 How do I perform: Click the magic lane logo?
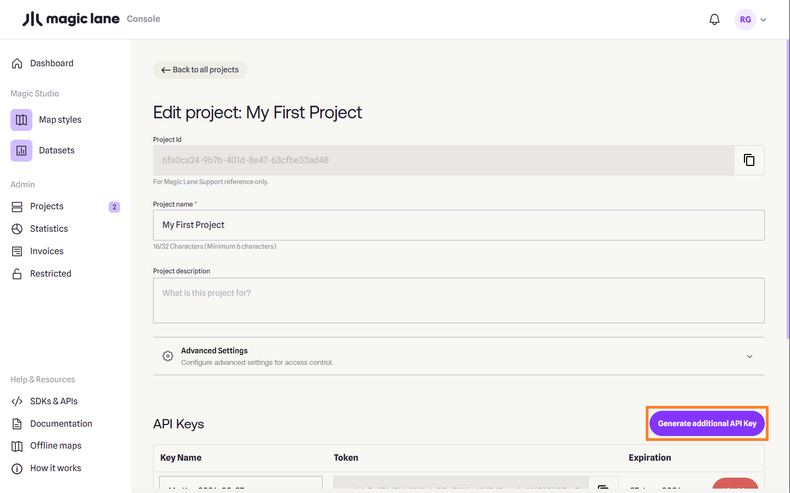71,19
